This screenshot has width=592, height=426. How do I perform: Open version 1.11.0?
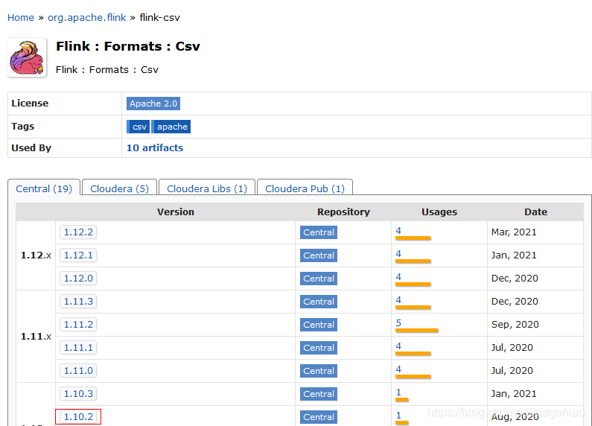78,370
